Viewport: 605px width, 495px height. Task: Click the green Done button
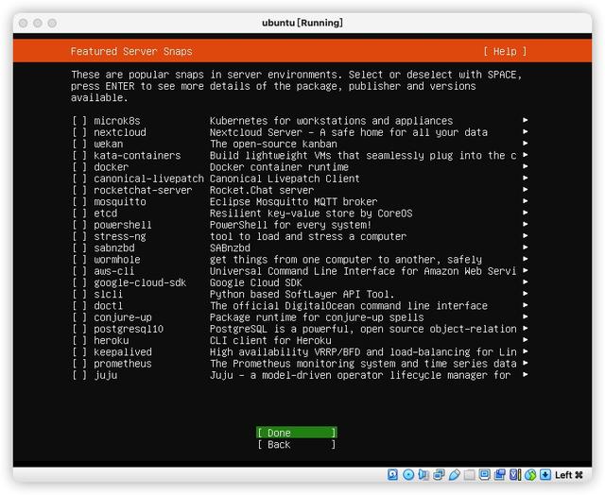296,433
